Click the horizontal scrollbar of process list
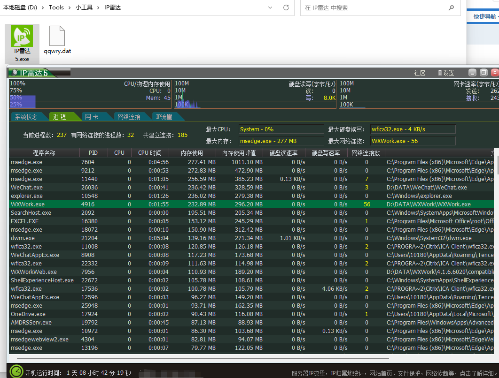 pos(203,358)
